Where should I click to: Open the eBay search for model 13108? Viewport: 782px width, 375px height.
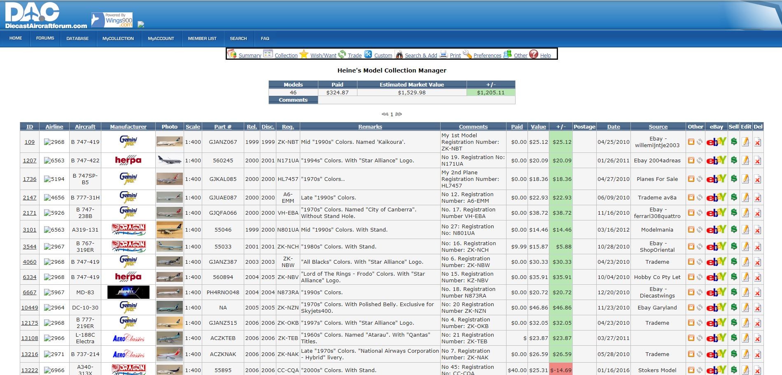[717, 338]
